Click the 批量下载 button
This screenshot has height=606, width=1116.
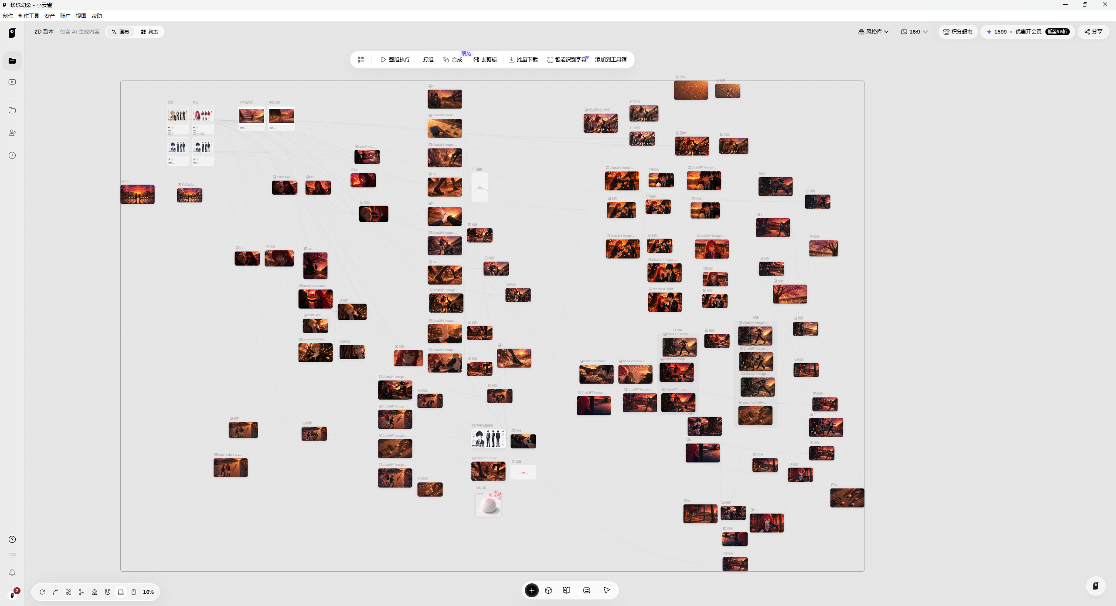(523, 60)
